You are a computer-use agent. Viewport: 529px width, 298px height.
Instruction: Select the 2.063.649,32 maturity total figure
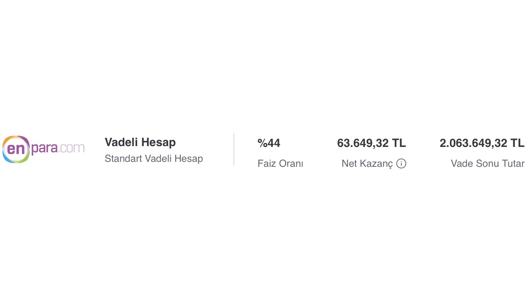point(473,143)
